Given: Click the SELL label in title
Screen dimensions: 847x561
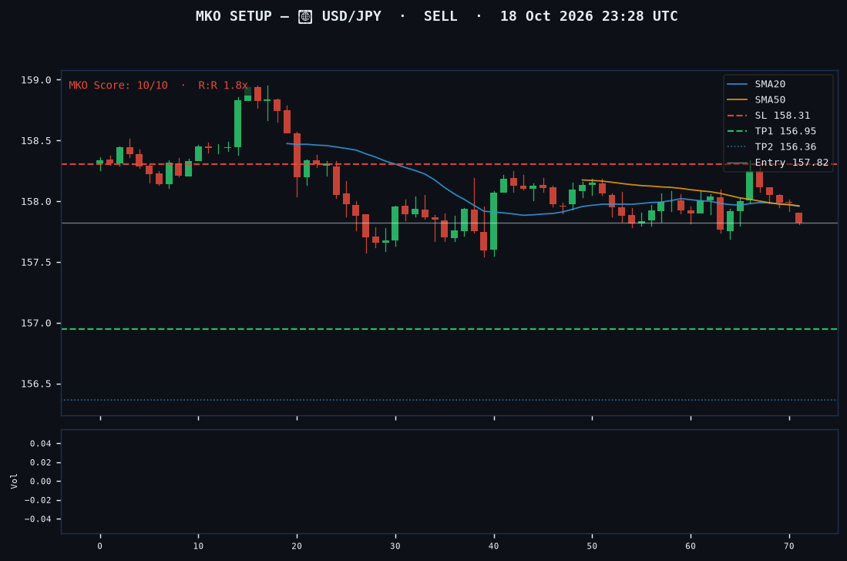Looking at the screenshot, I should [440, 16].
